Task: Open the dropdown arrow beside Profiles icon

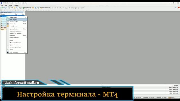Action: point(7,8)
